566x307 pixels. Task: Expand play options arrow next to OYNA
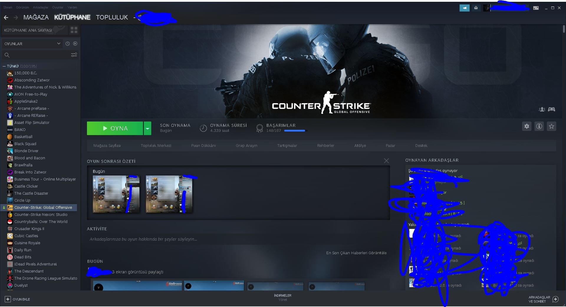coord(147,128)
